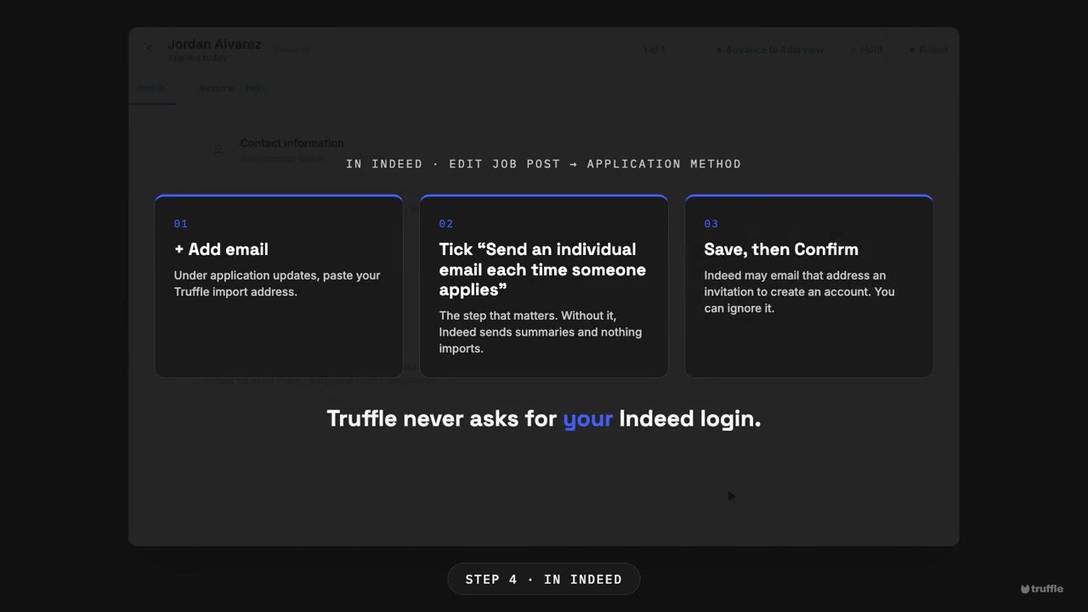Screen dimensions: 1088x612
Task: Click the 'IN INDEED · EDIT JOB POST' header
Action: [x=544, y=164]
